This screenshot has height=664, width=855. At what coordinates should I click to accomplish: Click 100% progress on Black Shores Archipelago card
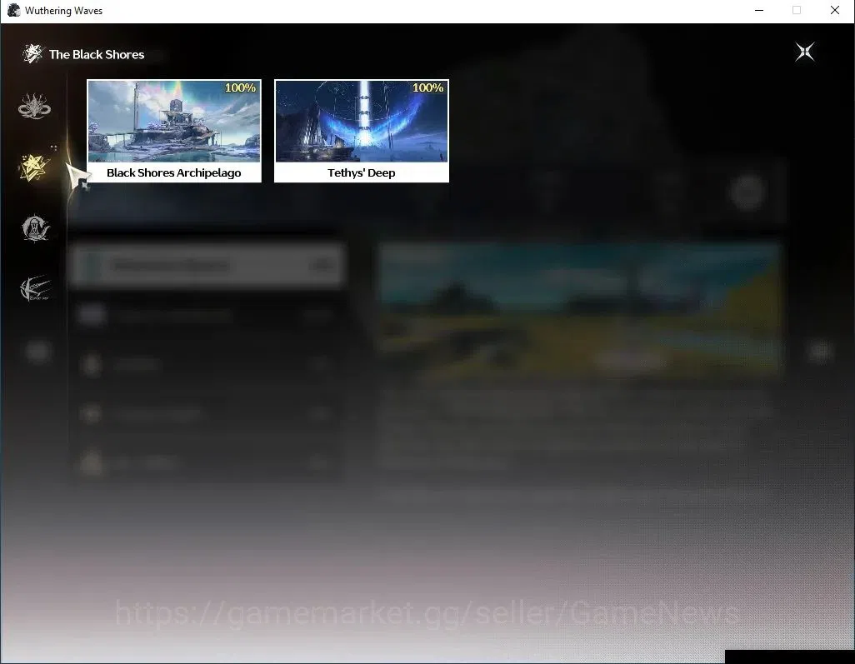[240, 87]
